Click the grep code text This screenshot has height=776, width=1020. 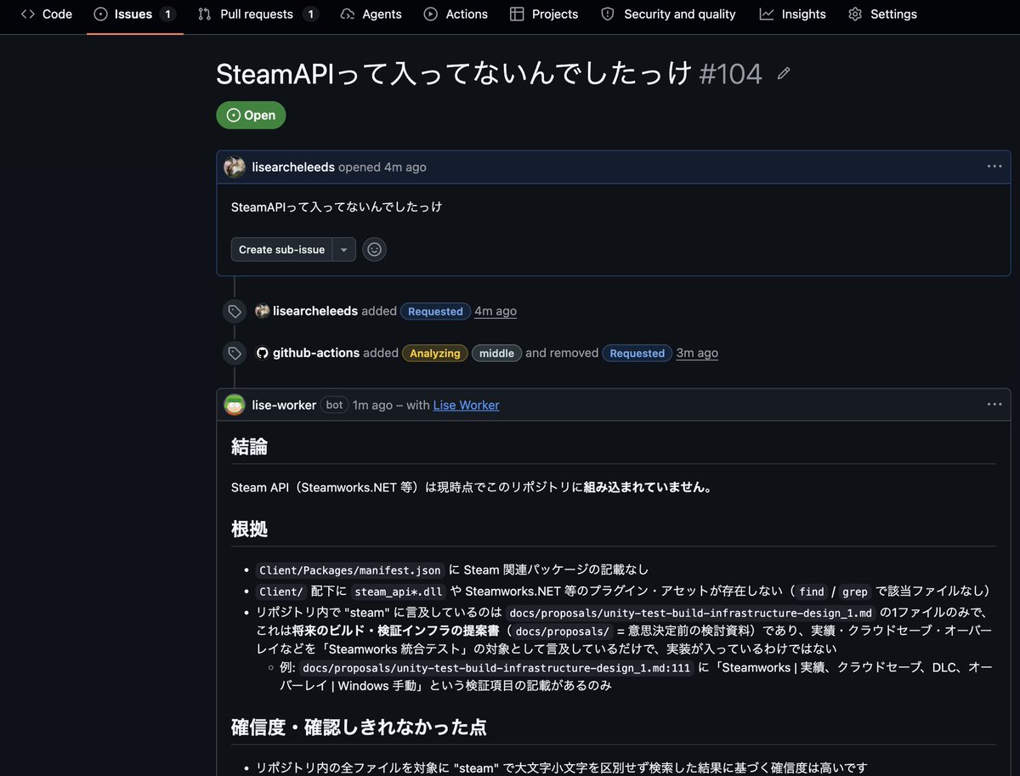pyautogui.click(x=854, y=592)
